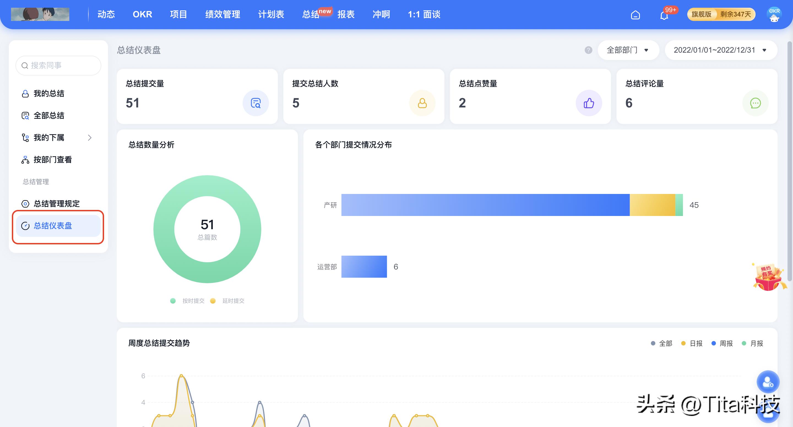793x427 pixels.
Task: Click the green 按时提交 color dot
Action: [173, 301]
